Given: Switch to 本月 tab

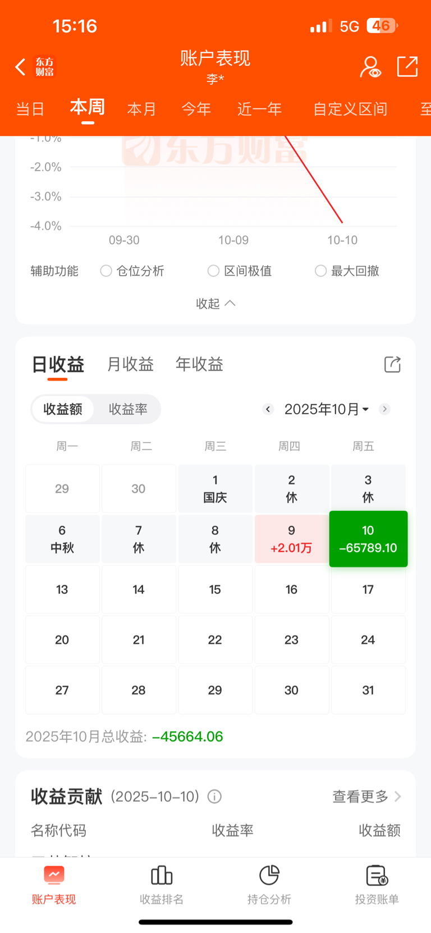Looking at the screenshot, I should (x=141, y=109).
